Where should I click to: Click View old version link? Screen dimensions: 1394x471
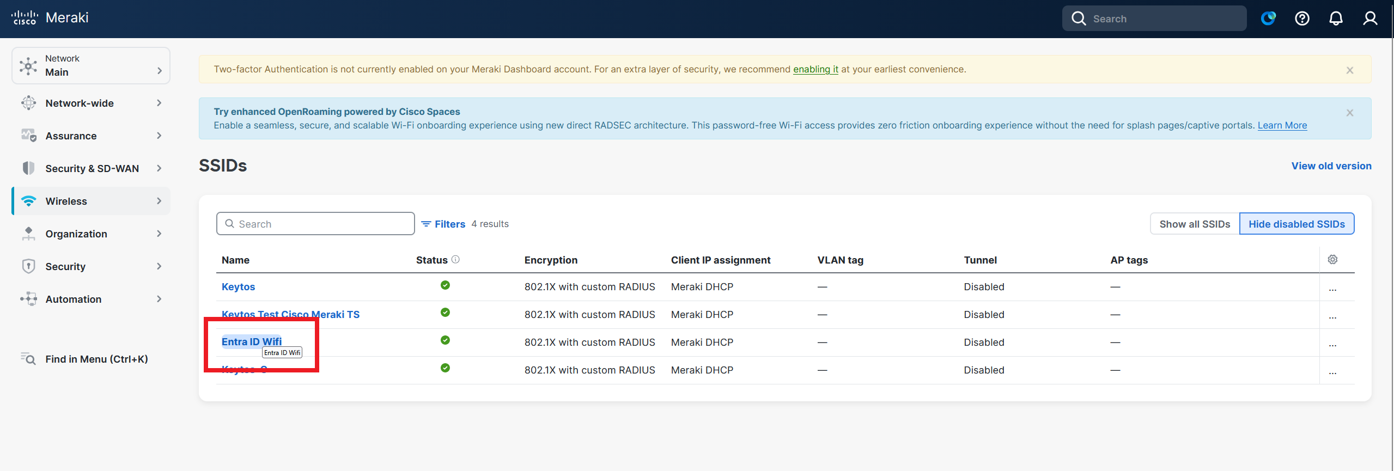[1331, 166]
